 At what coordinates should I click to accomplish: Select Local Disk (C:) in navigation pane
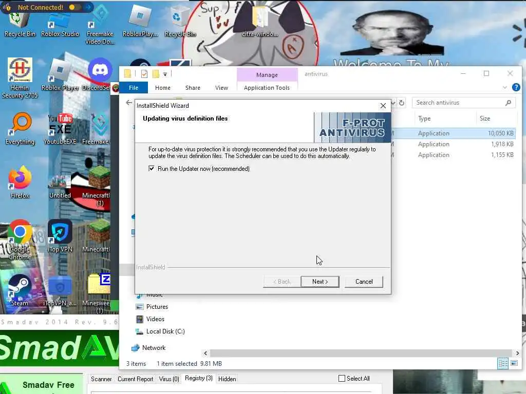coord(165,331)
